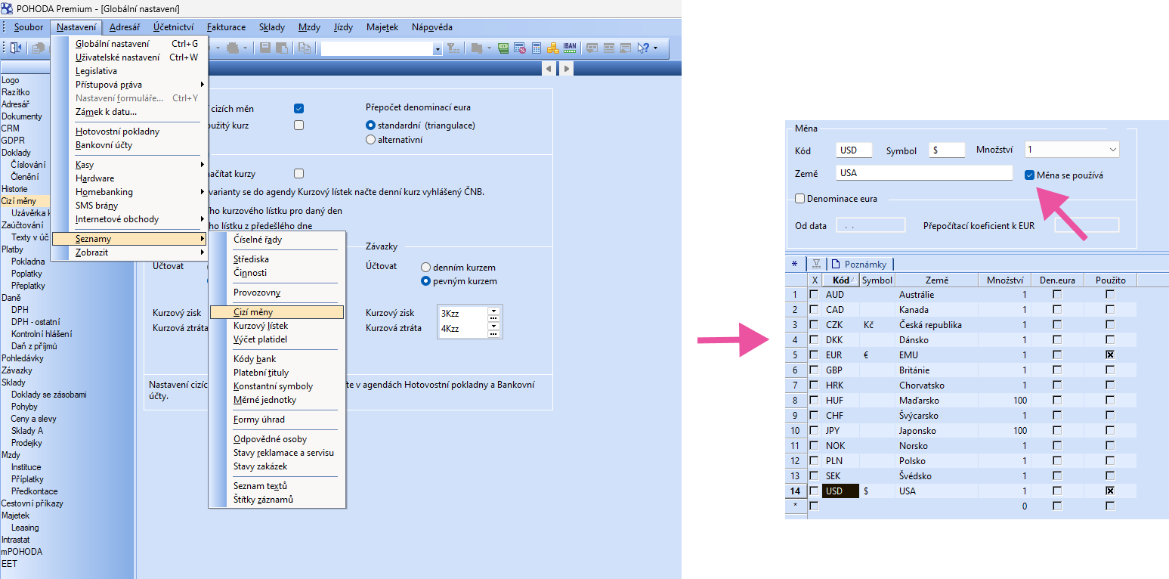Viewport: 1169px width, 579px height.
Task: Click the ellipsis button beside 3Kzz field
Action: pyautogui.click(x=494, y=317)
